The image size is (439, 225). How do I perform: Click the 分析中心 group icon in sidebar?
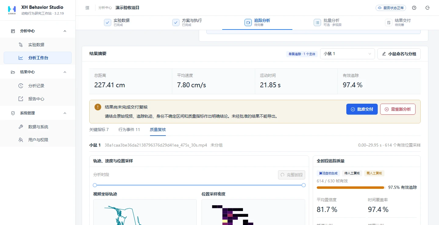13,31
